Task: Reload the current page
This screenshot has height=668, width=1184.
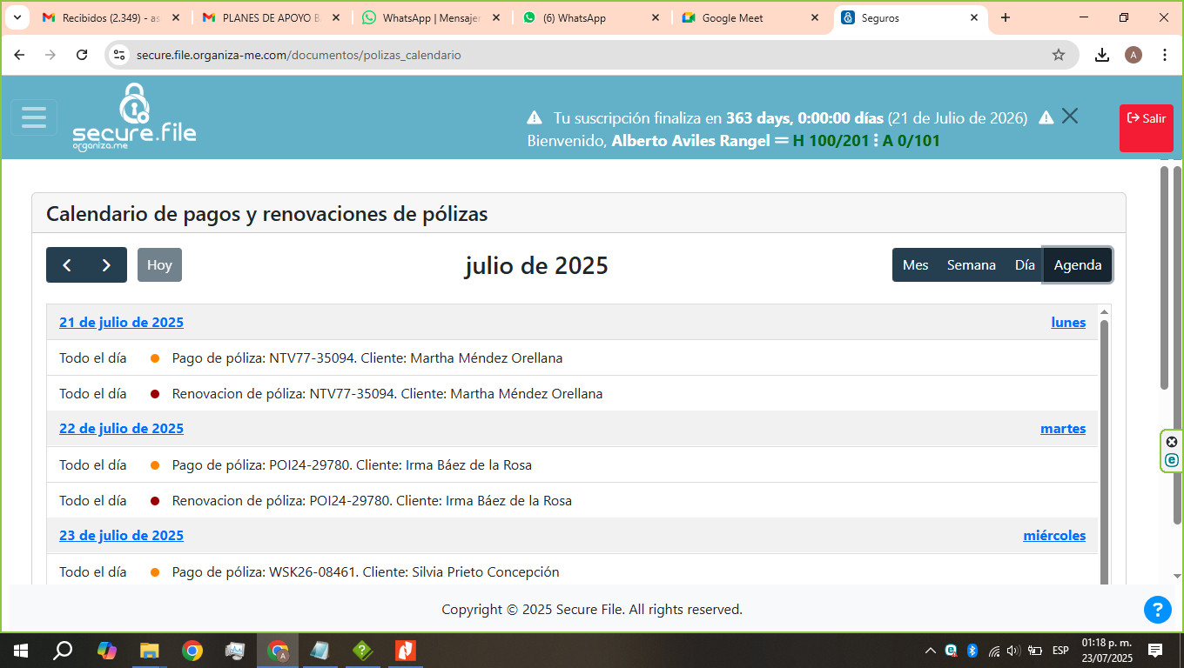Action: pyautogui.click(x=82, y=55)
